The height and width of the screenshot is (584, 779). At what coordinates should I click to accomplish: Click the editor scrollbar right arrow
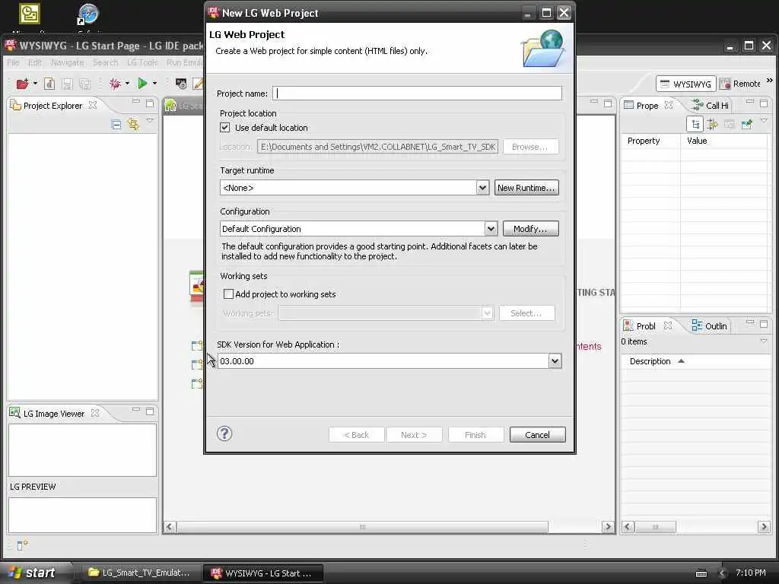tap(608, 527)
